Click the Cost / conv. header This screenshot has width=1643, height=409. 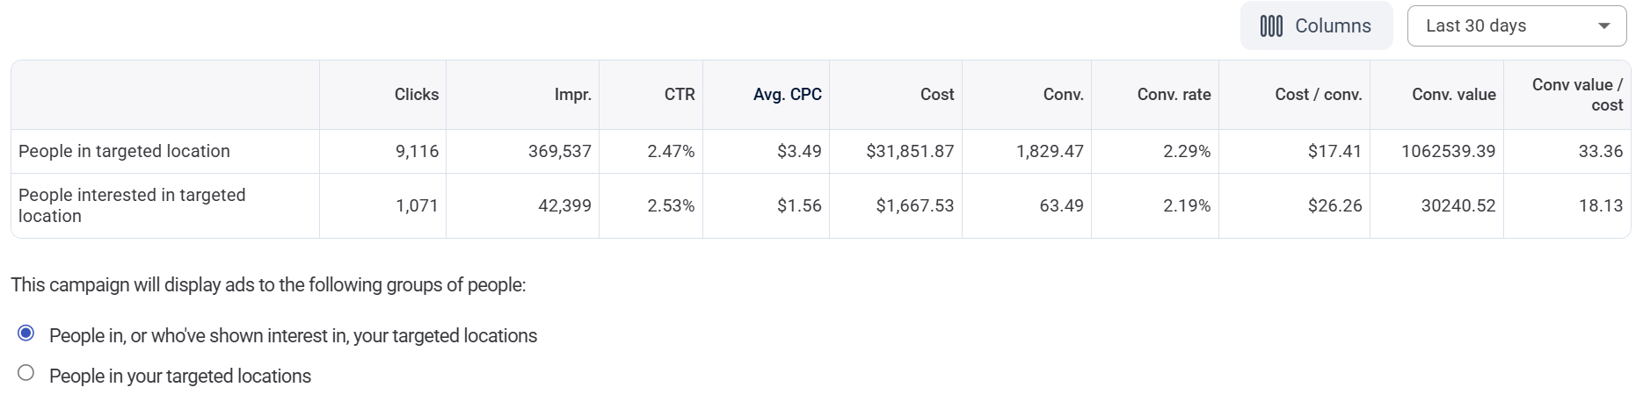click(1318, 95)
